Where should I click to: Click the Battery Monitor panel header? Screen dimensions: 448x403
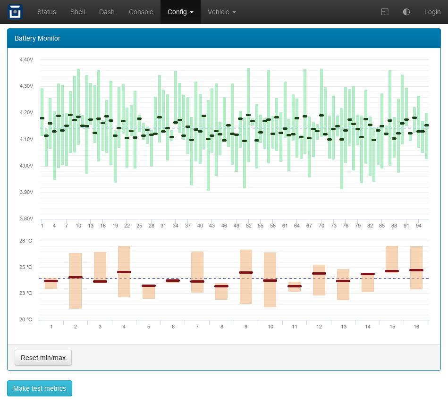pos(224,38)
